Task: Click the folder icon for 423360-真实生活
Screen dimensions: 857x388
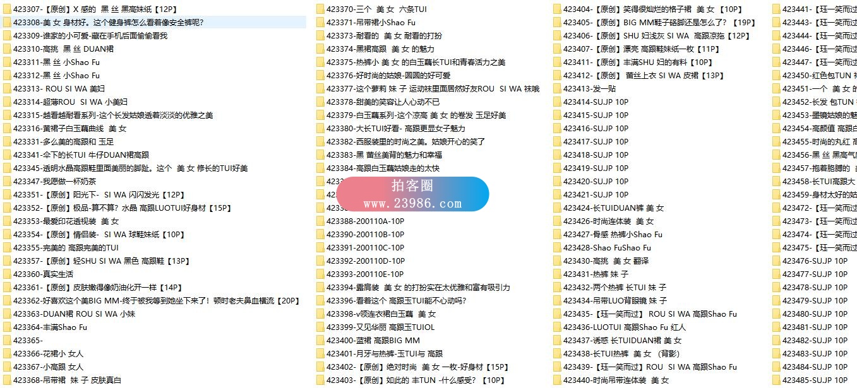Action: pyautogui.click(x=7, y=274)
